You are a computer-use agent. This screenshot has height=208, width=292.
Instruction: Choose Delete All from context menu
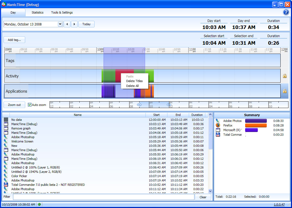tap(134, 86)
